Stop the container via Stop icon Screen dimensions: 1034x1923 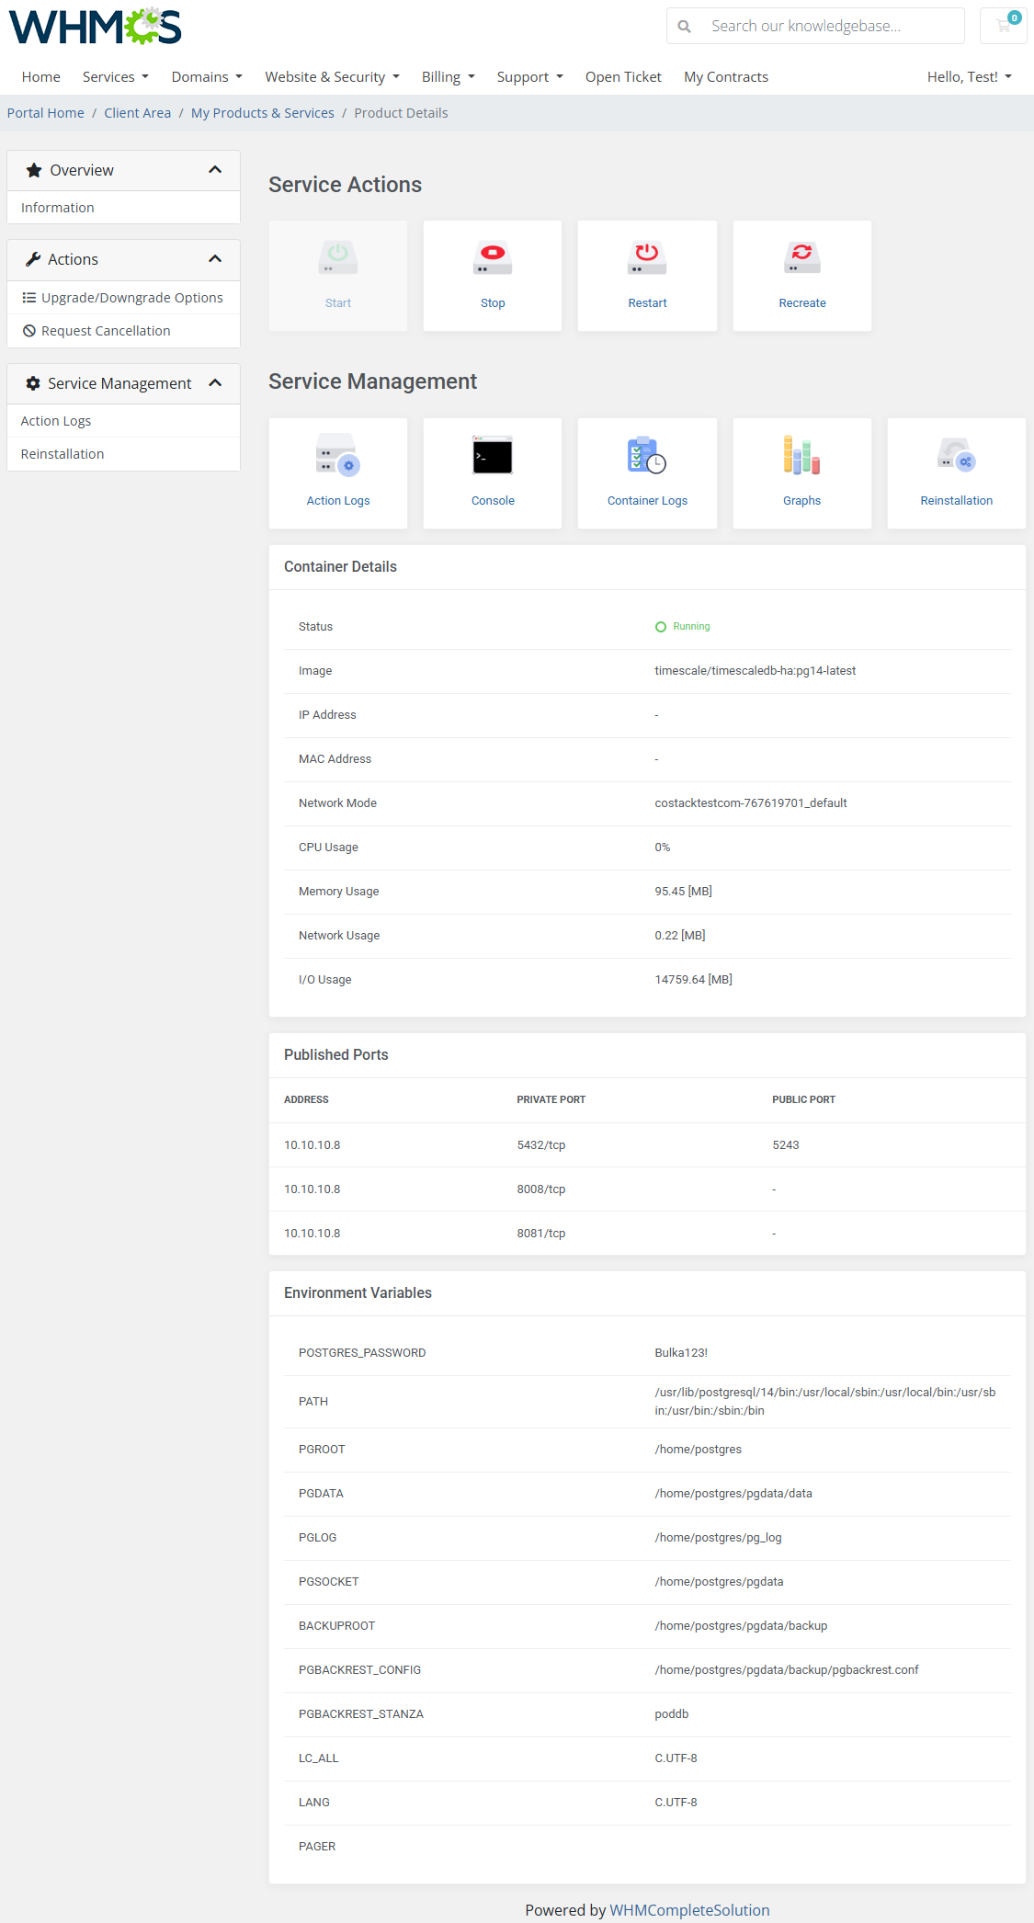493,257
